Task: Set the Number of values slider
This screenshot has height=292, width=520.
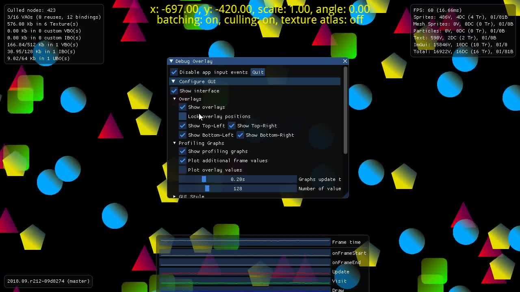Action: tap(238, 188)
